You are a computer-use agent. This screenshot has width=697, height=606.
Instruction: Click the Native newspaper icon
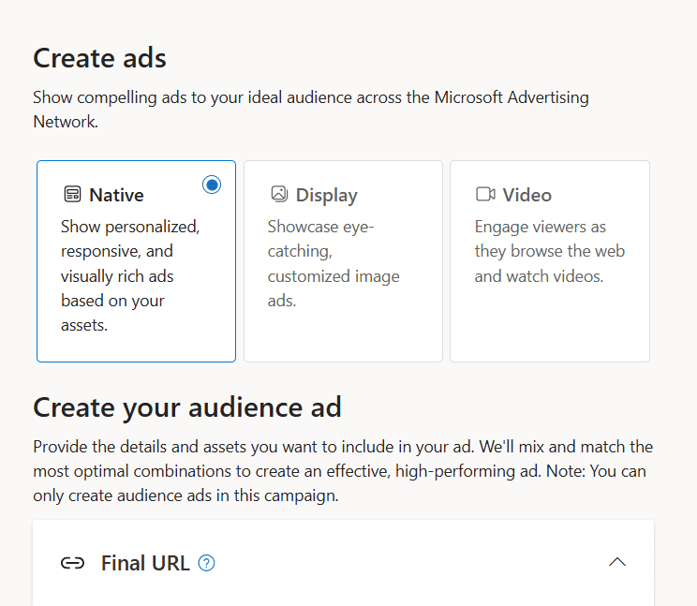72,195
